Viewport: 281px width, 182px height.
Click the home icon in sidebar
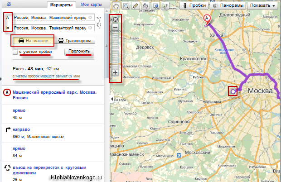coord(10,4)
